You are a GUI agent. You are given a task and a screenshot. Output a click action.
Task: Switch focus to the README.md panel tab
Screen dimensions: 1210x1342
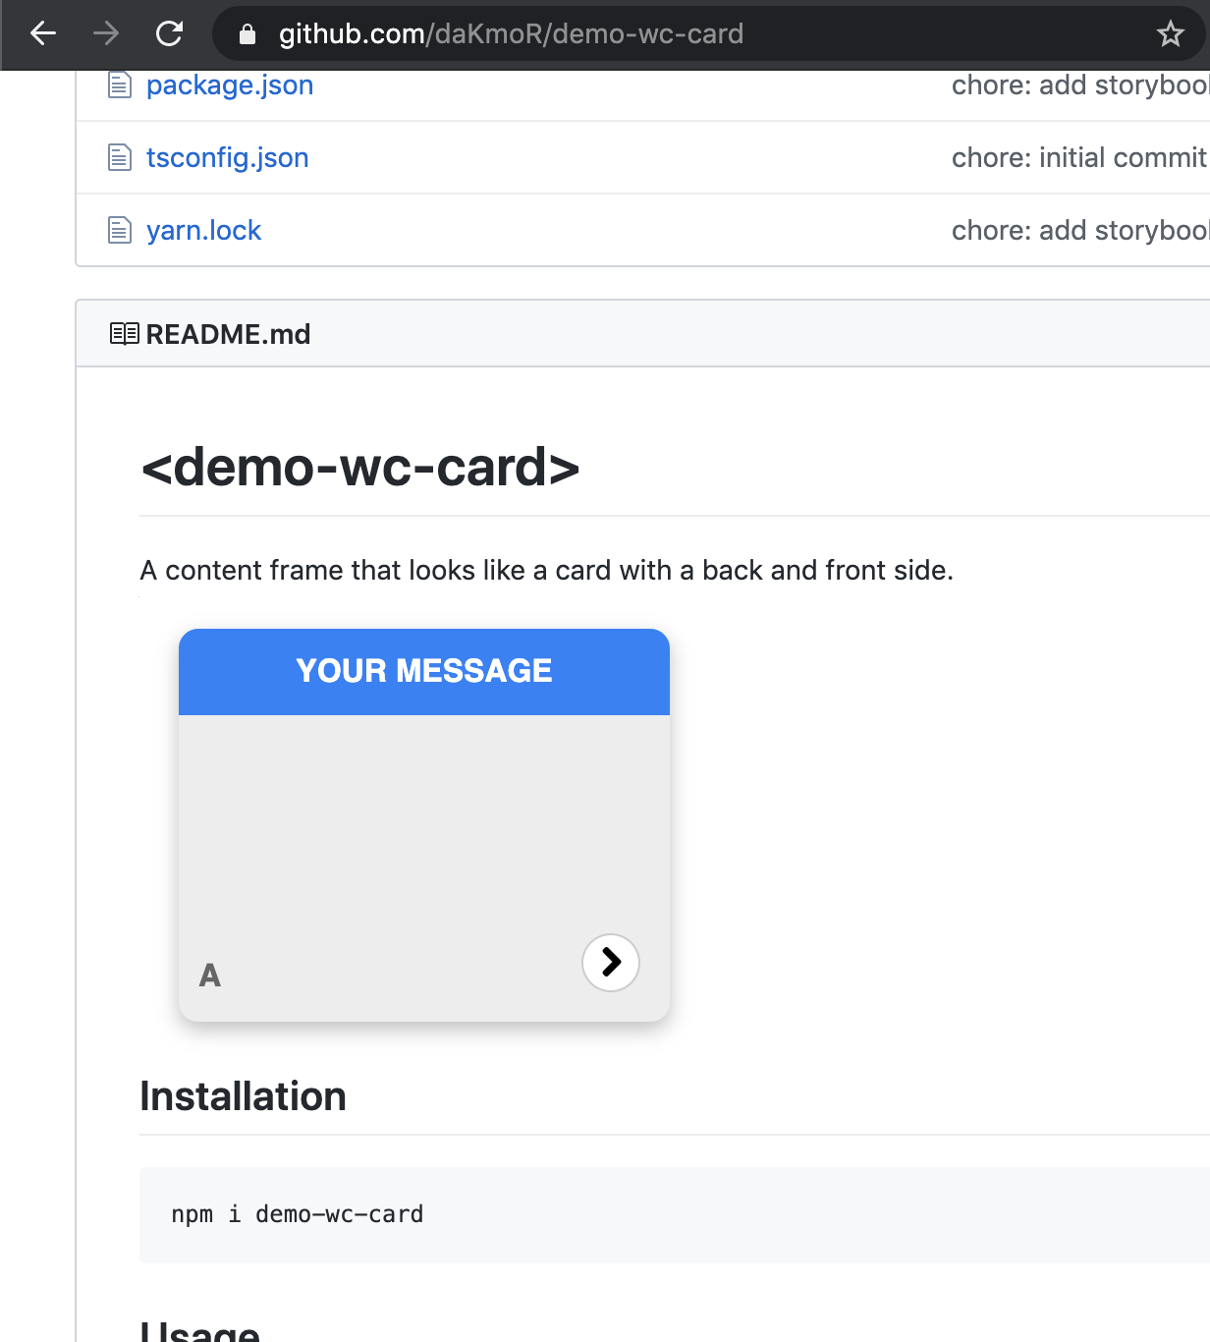pyautogui.click(x=228, y=334)
